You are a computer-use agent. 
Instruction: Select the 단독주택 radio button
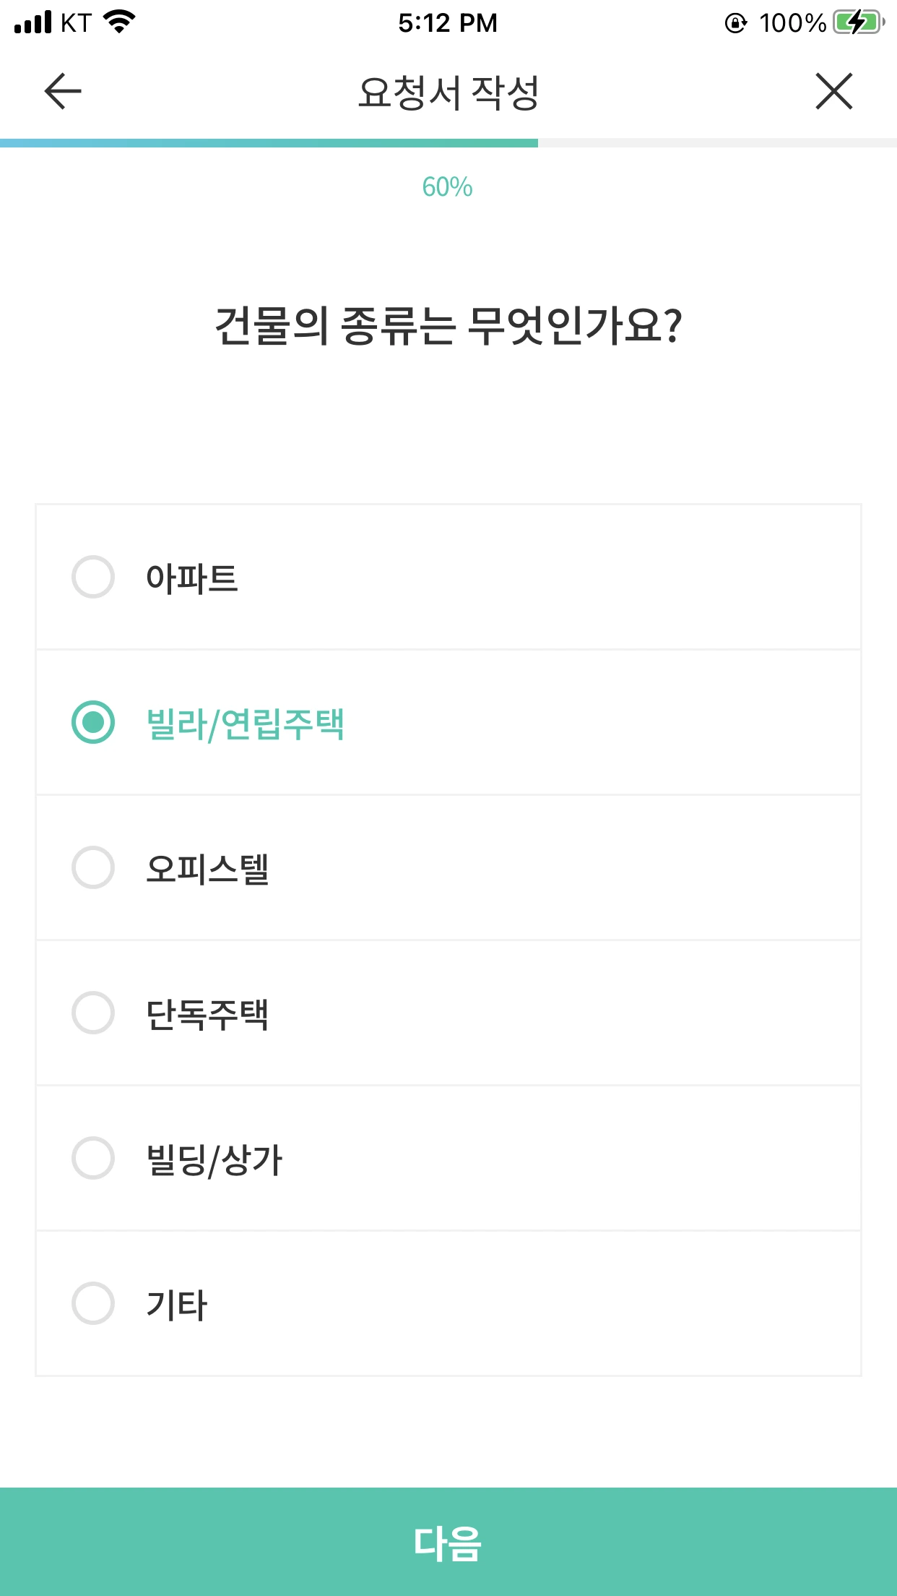pyautogui.click(x=93, y=1013)
